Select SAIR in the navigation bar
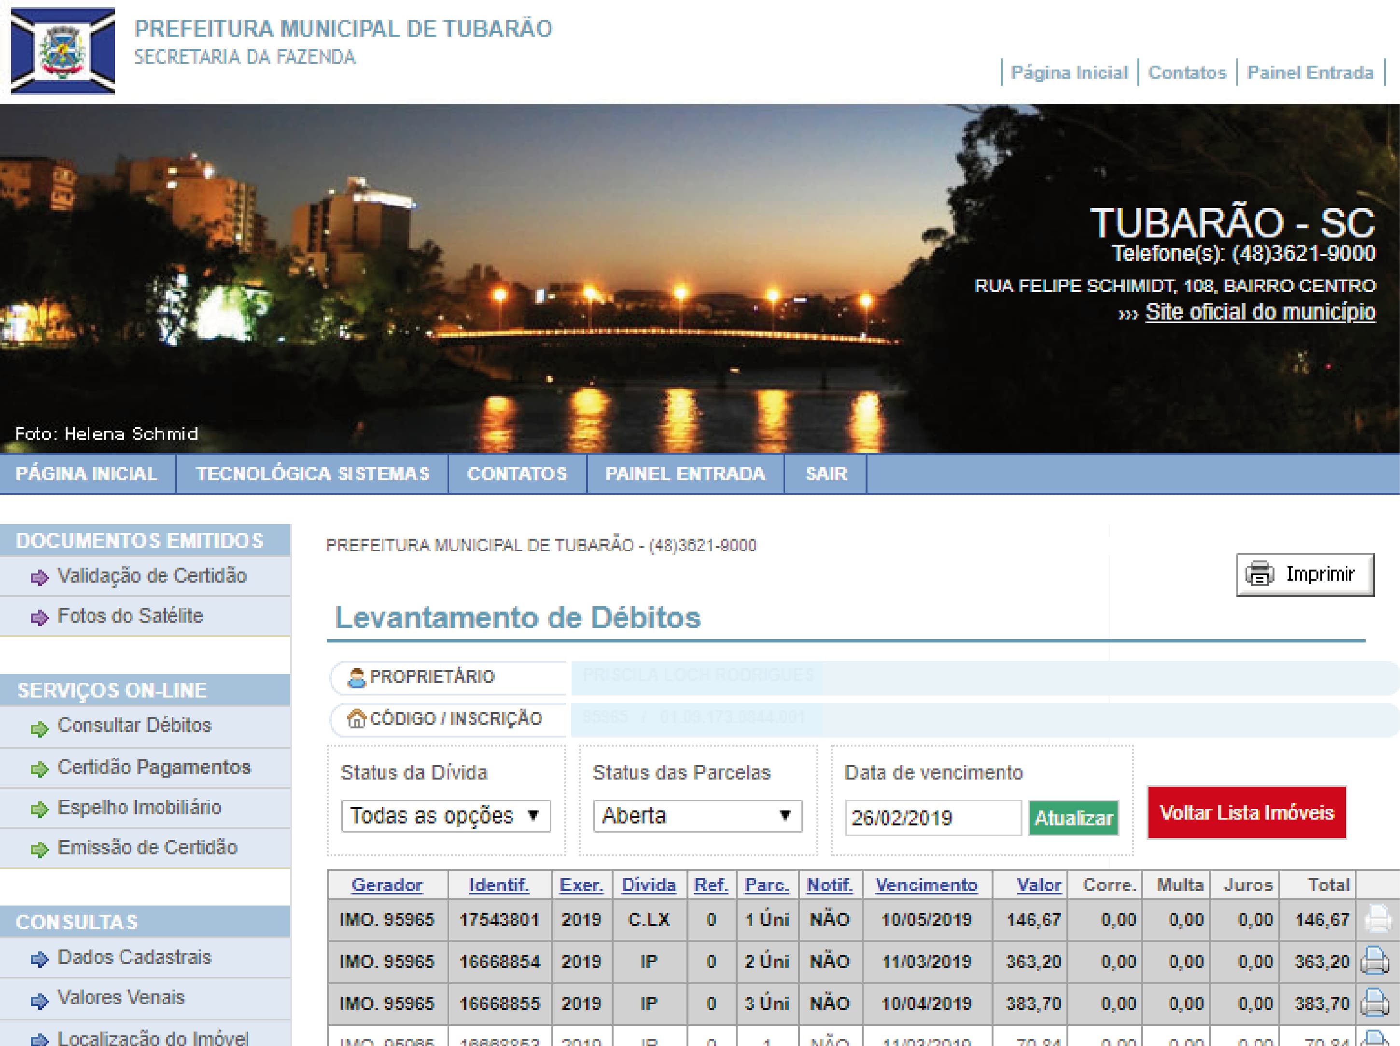Image resolution: width=1400 pixels, height=1046 pixels. (x=826, y=474)
